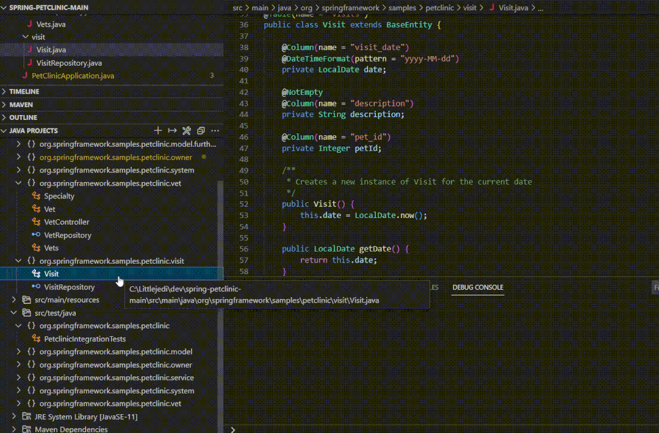Open PetClinicApplication.java in the explorer
This screenshot has width=659, height=433.
pos(73,76)
